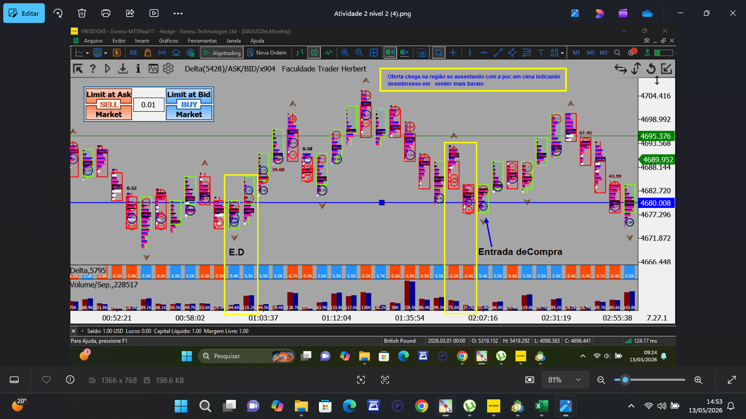Show hidden tray icons chevron in taskbar
The image size is (746, 419).
(631, 406)
